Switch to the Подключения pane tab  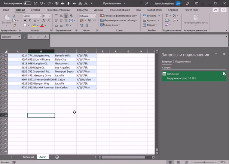[x=183, y=61]
